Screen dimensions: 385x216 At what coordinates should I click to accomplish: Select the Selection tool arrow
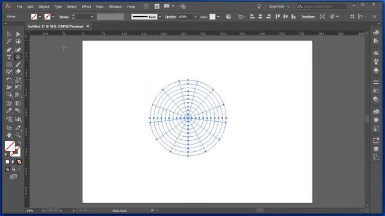(9, 34)
